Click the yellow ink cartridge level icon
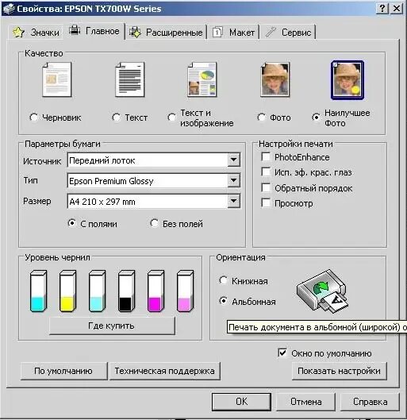The image size is (407, 420). pos(67,291)
